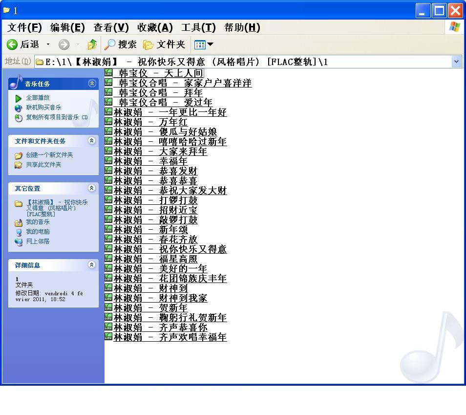Click the 联机购买音乐 link
466x415 pixels.
pyautogui.click(x=43, y=108)
